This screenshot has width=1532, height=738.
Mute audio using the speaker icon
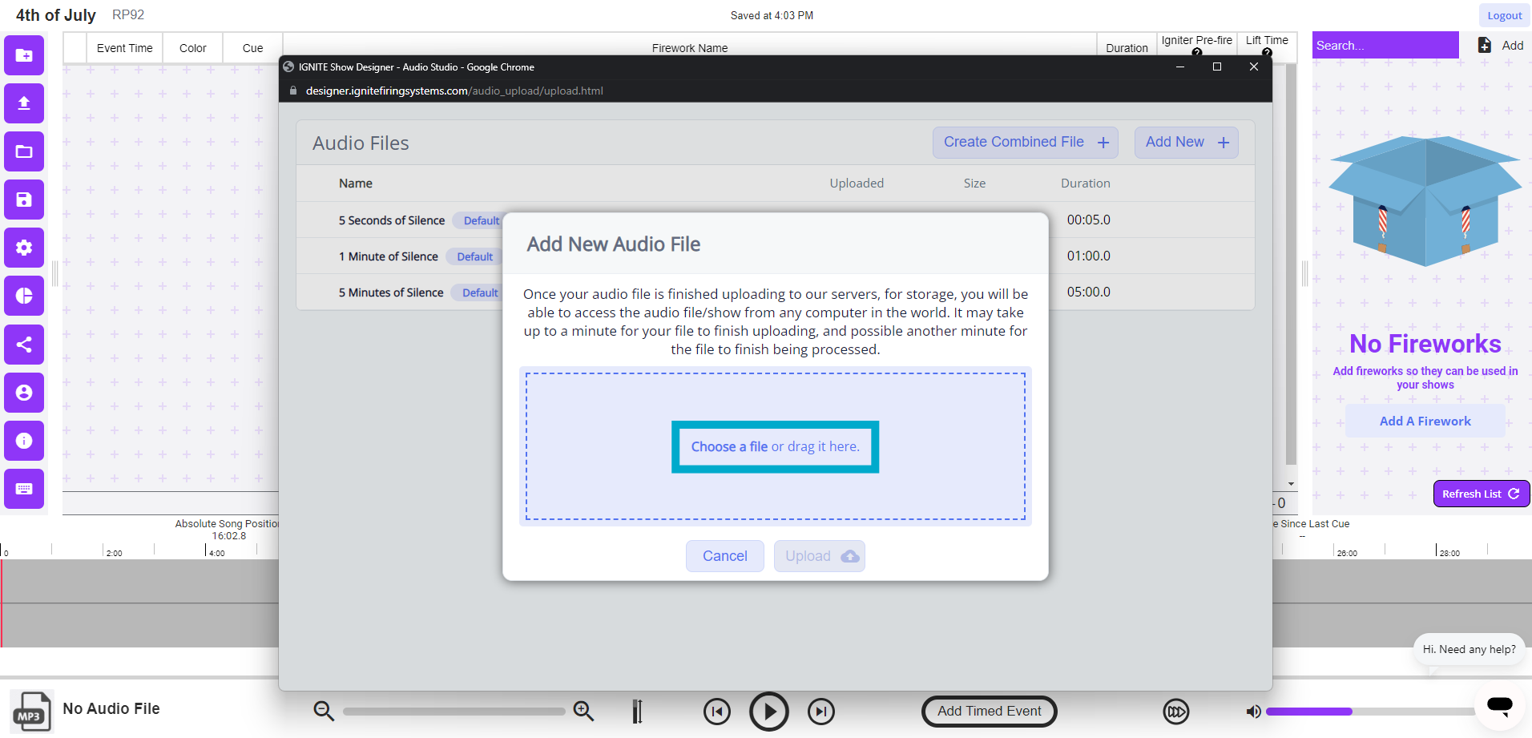(x=1252, y=711)
